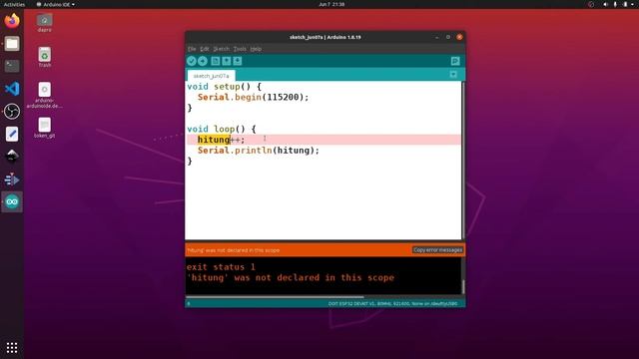Screen dimensions: 639x359
Task: Click console error 'hitung' not declared line
Action: [x=291, y=277]
